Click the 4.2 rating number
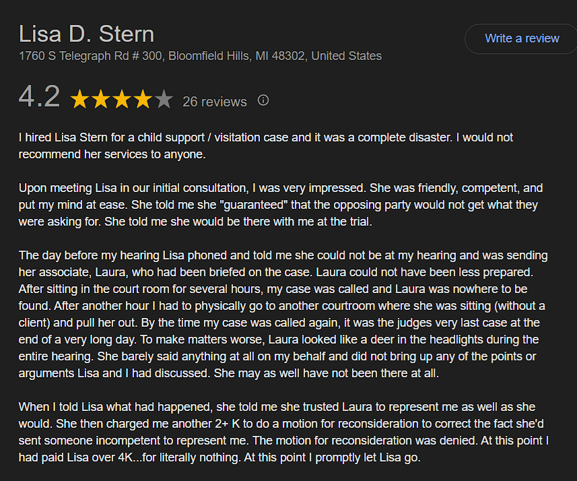577x481 pixels. point(39,97)
